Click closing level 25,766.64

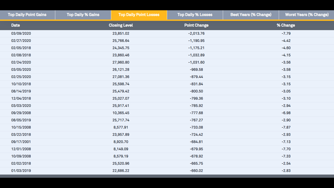click(121, 41)
